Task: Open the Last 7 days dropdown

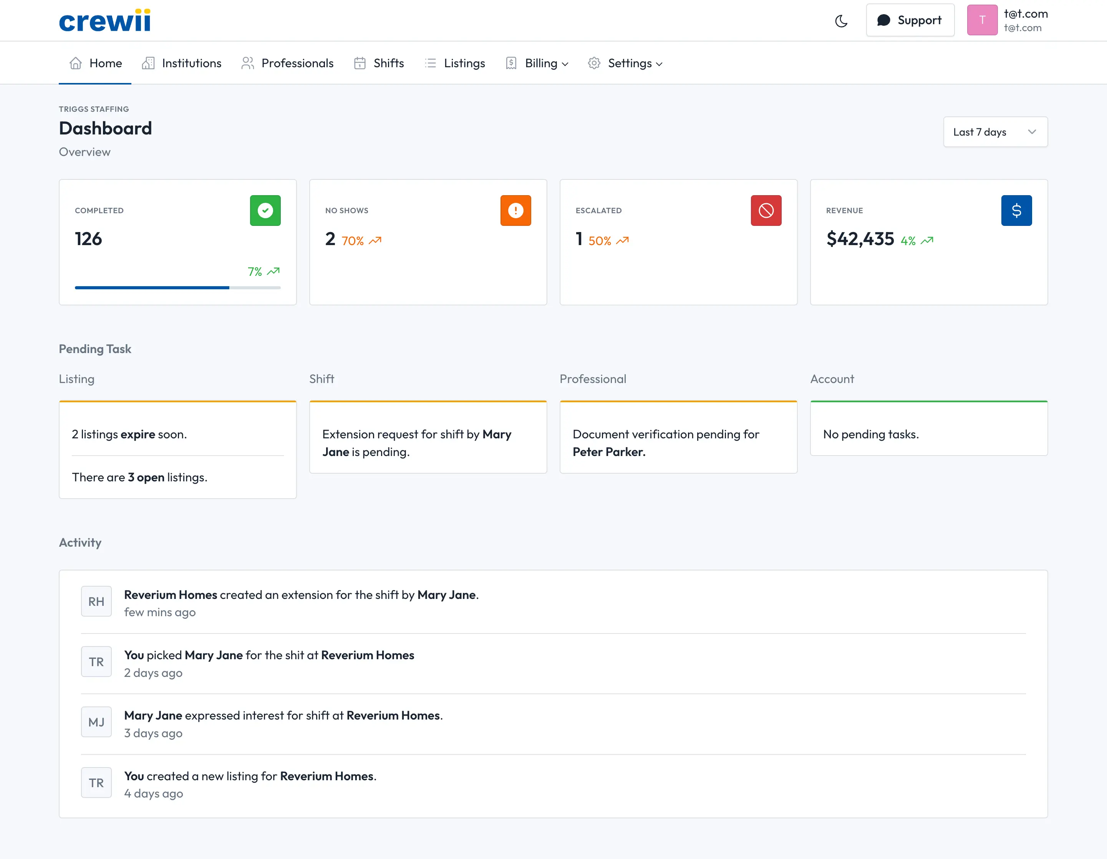Action: 995,132
